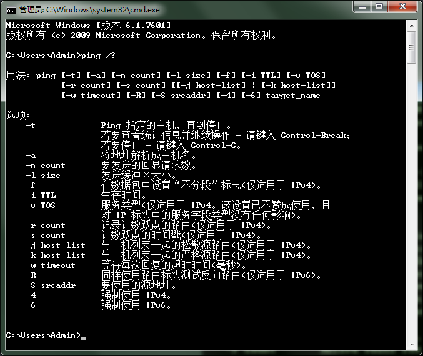This screenshot has height=356, width=423.
Task: Click the '等待每次回复的超时时间(毫秒)。' description
Action: tap(174, 265)
